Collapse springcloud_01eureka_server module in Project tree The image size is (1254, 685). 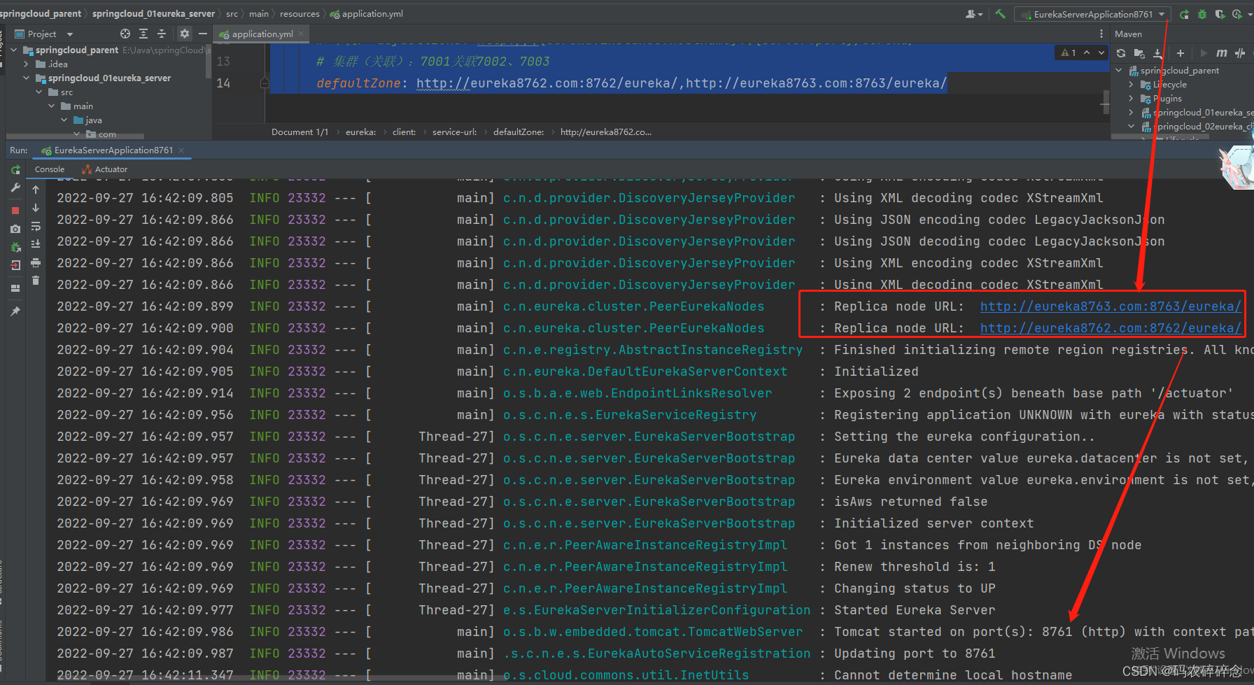click(x=27, y=78)
